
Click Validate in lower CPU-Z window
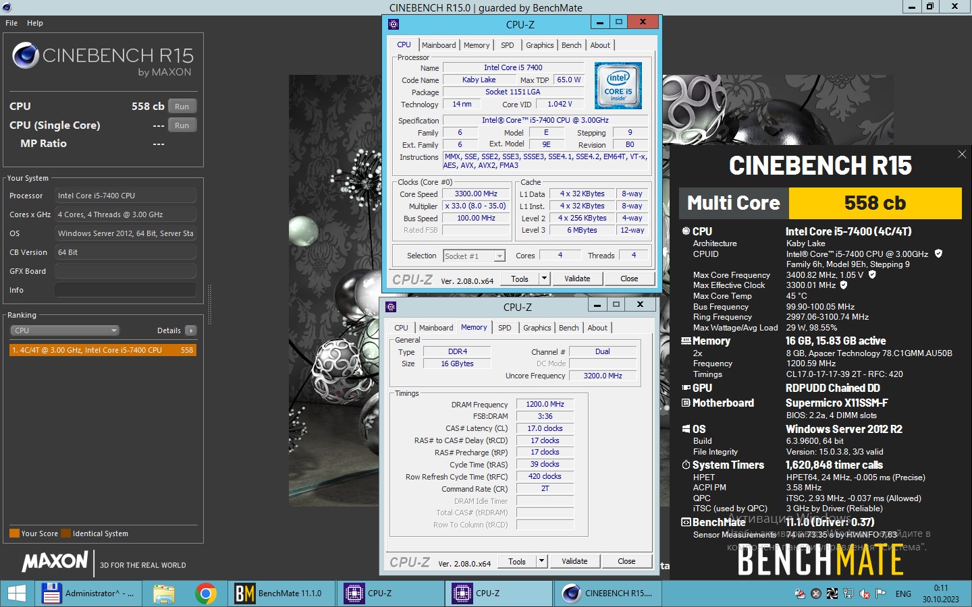point(574,561)
